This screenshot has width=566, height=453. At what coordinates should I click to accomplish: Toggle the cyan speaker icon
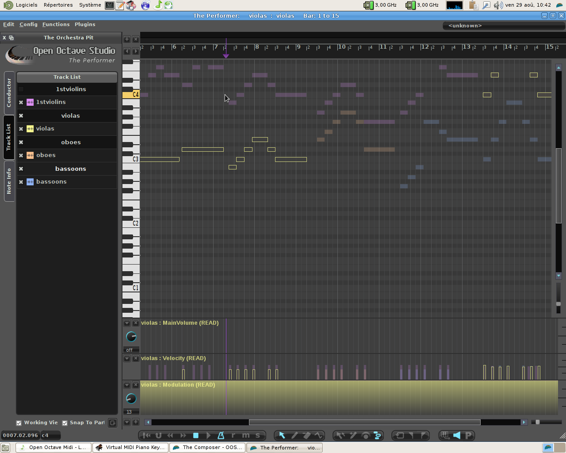457,436
